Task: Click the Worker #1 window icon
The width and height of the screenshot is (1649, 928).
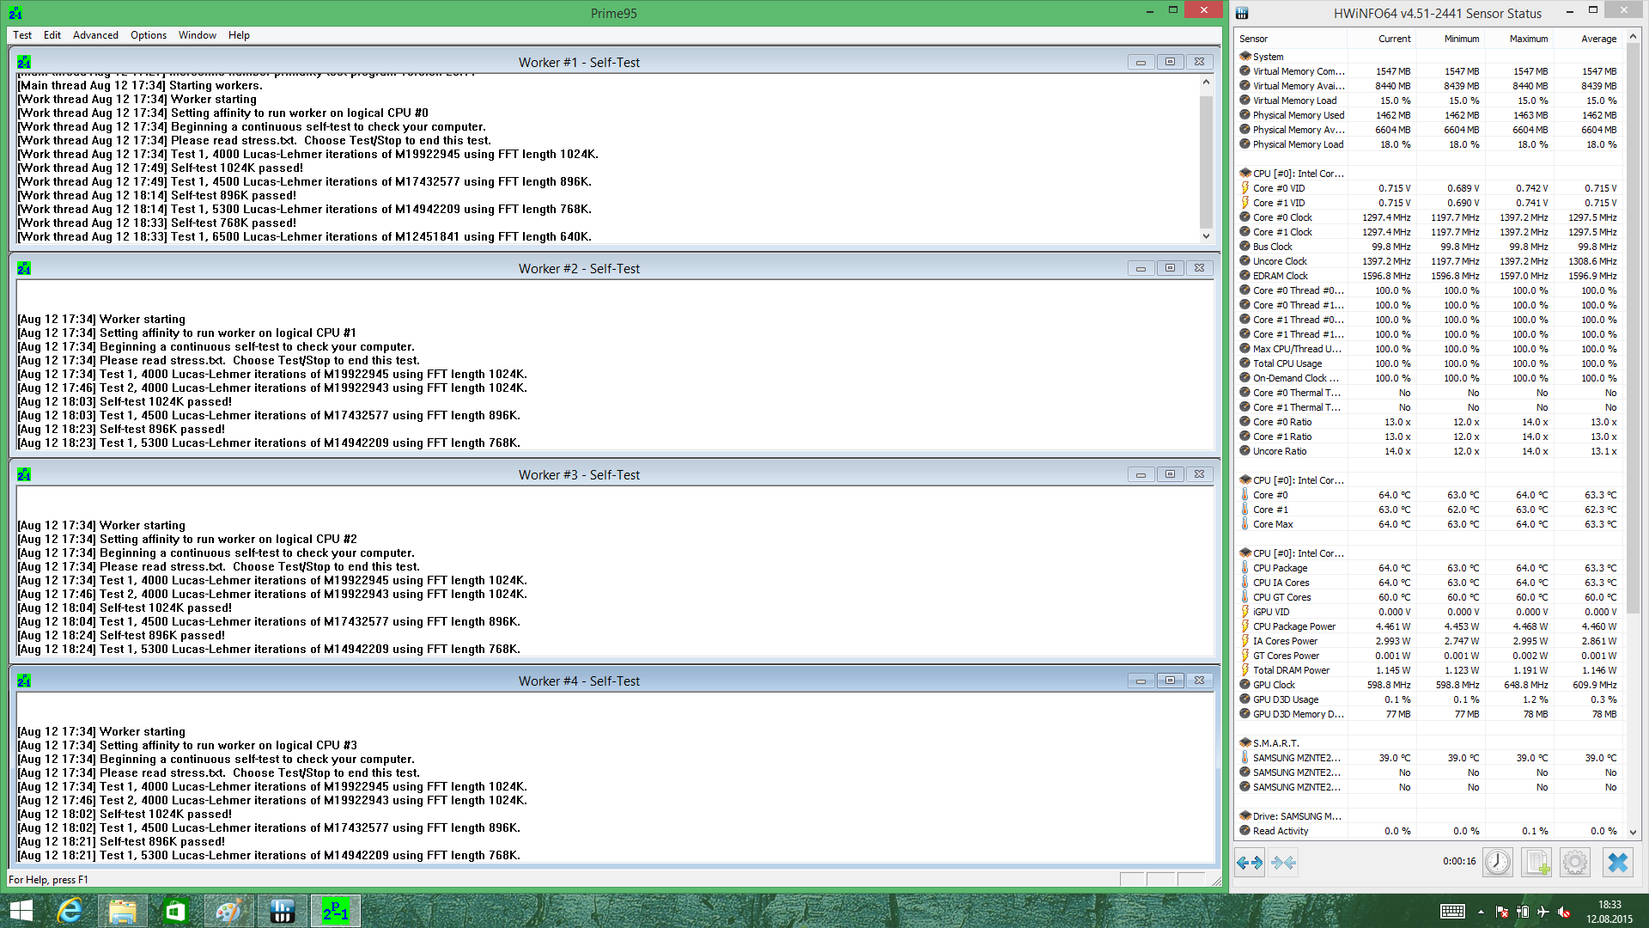Action: tap(24, 62)
